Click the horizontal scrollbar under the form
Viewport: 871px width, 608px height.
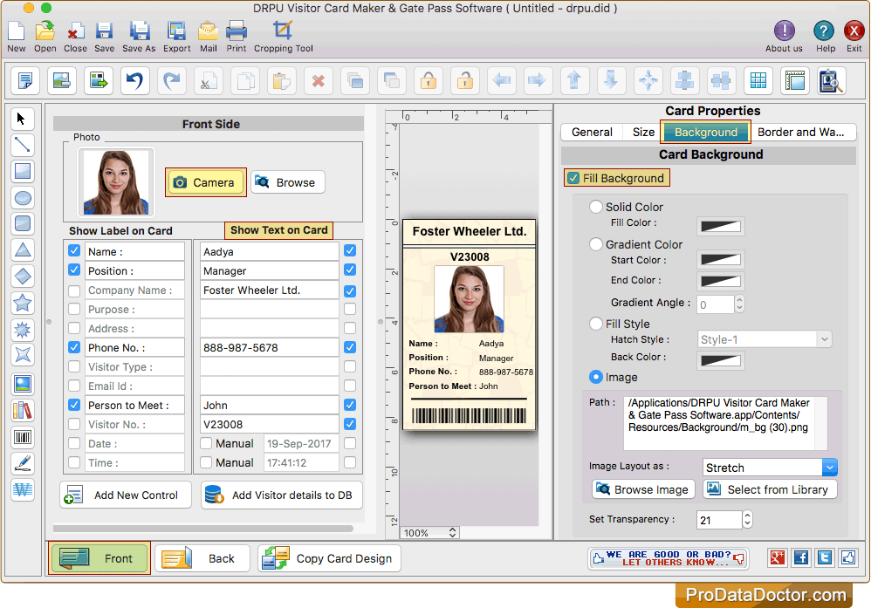click(203, 528)
